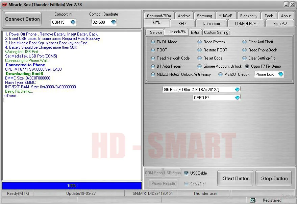Image resolution: width=297 pixels, height=204 pixels.
Task: Open the CDMA/LG/MI tab
Action: click(x=246, y=23)
